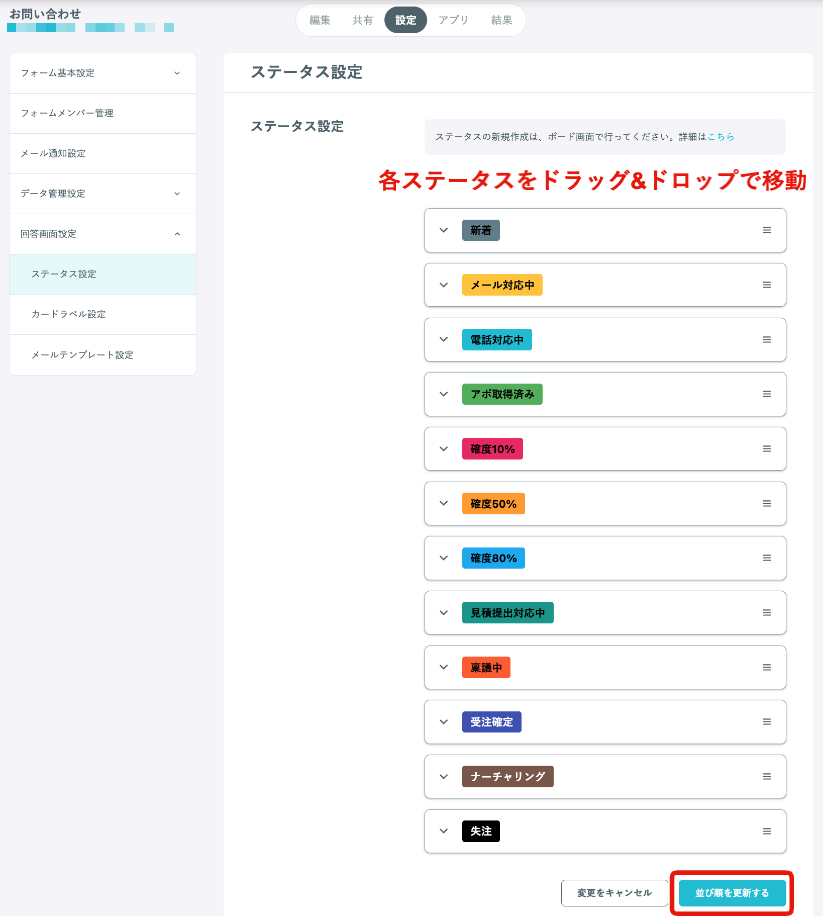Click 並び順を更新する button
Screen dimensions: 823x916
click(732, 893)
